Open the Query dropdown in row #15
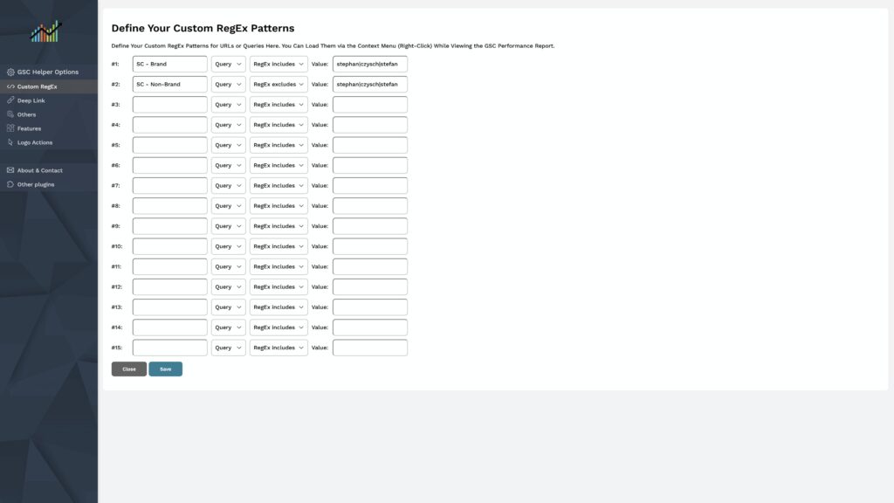This screenshot has height=503, width=894. pyautogui.click(x=228, y=348)
